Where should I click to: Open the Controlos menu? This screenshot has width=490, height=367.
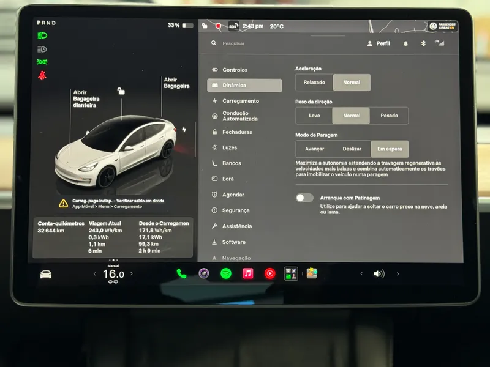tap(244, 70)
